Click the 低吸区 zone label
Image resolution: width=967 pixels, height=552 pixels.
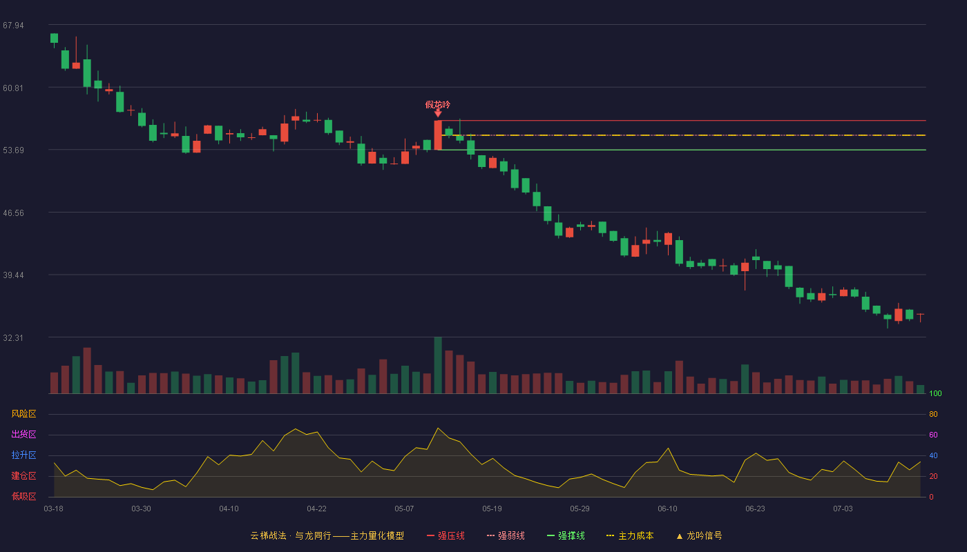[23, 496]
